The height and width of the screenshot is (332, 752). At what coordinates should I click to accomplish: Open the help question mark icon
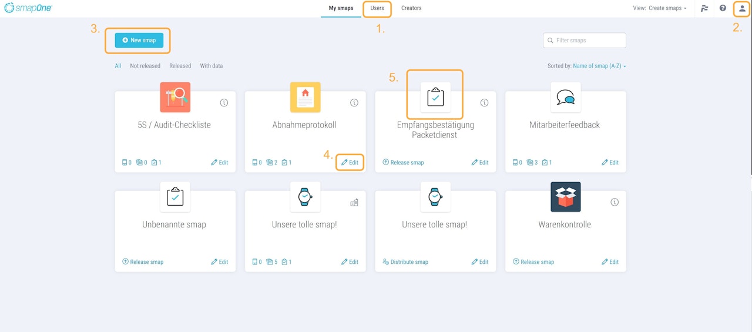(x=723, y=8)
